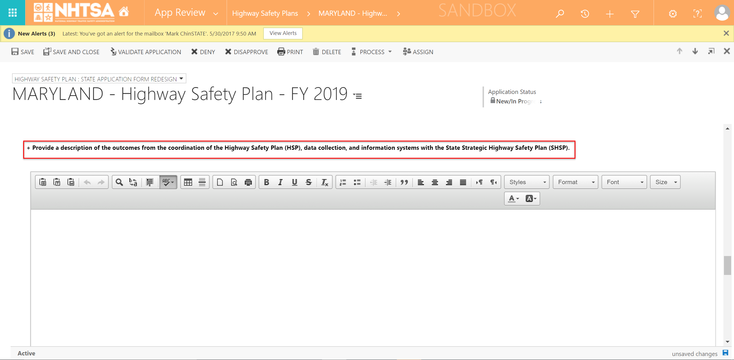Toggle bold formatting
The height and width of the screenshot is (360, 734).
pos(266,182)
